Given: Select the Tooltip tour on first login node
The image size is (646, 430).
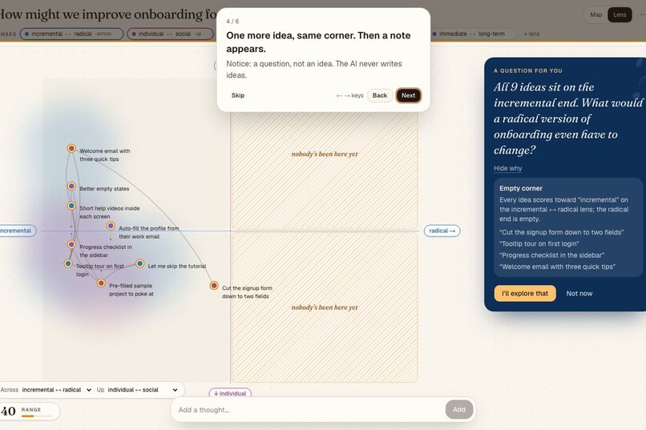Looking at the screenshot, I should click(68, 263).
